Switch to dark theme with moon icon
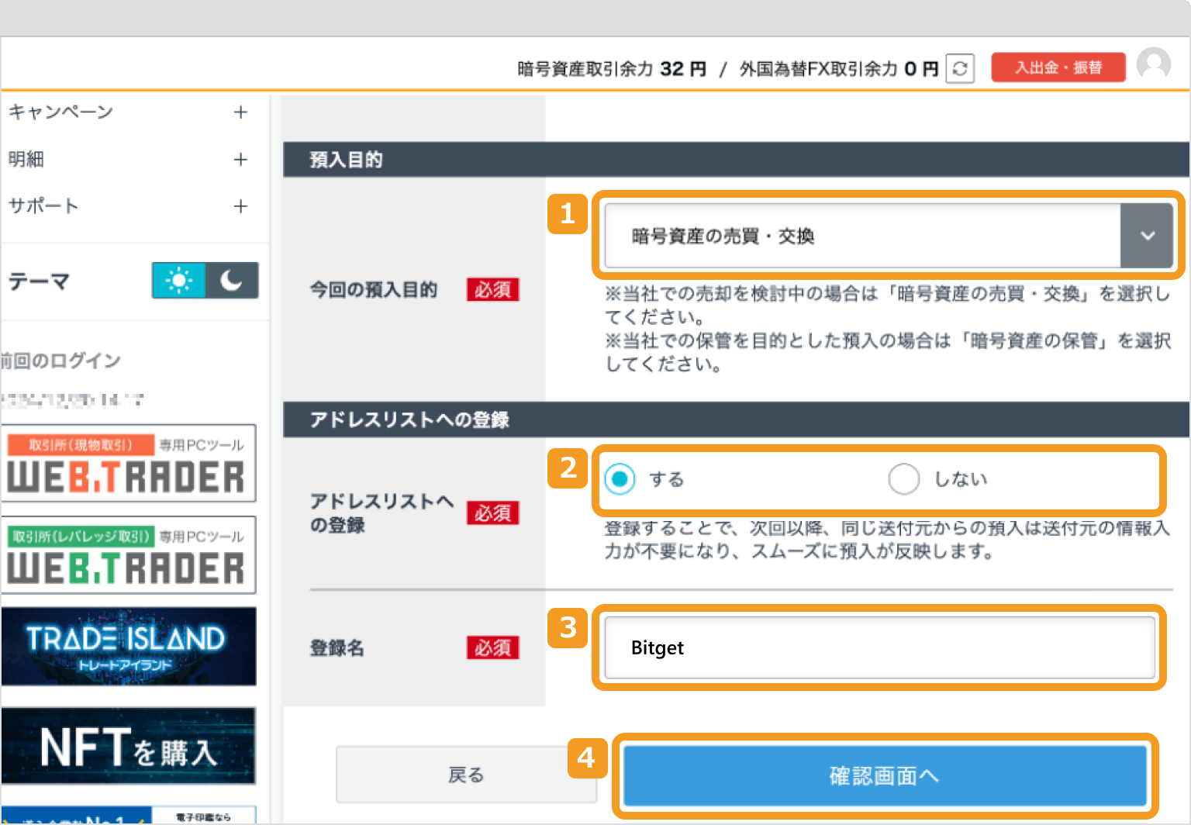Image resolution: width=1191 pixels, height=825 pixels. pyautogui.click(x=232, y=280)
